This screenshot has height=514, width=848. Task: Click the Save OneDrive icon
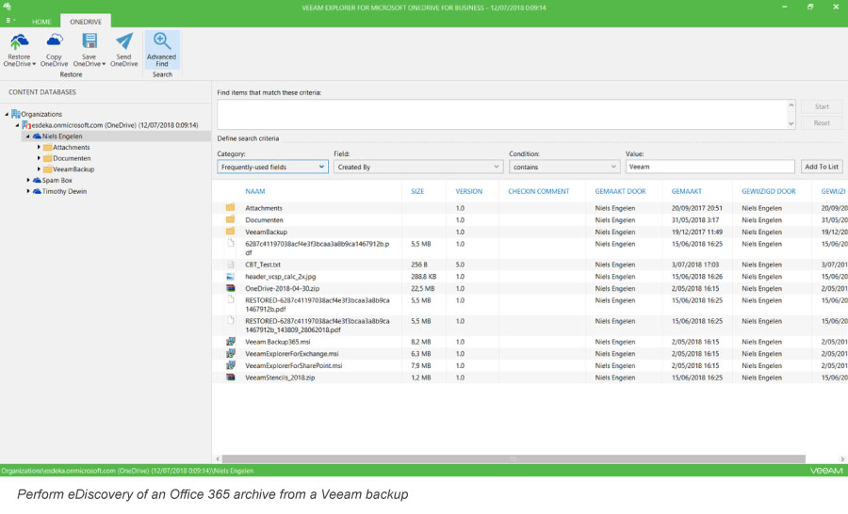90,41
